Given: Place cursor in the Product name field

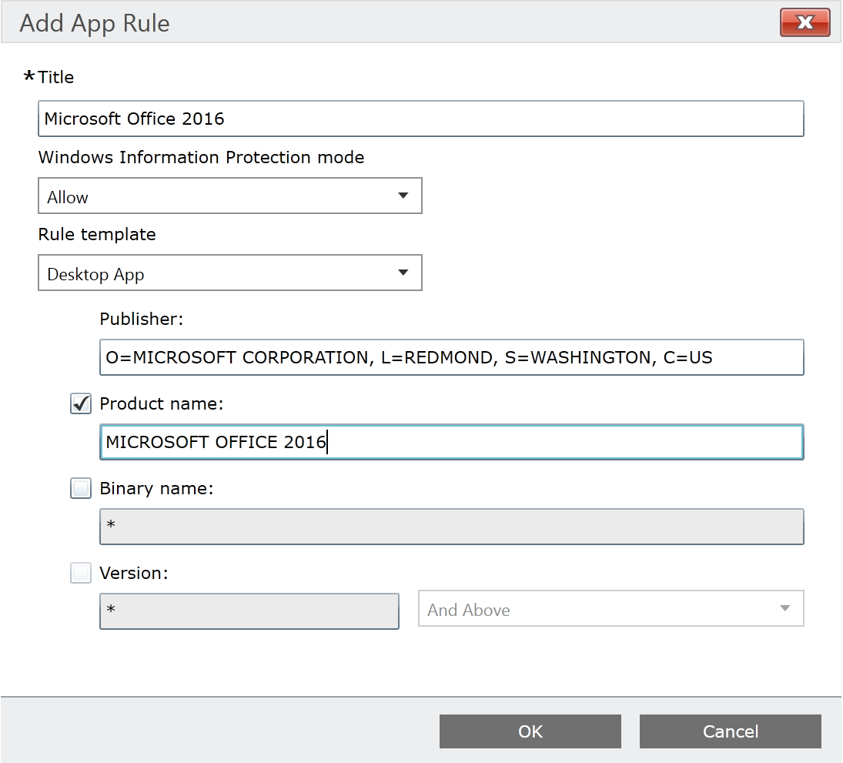Looking at the screenshot, I should [x=451, y=442].
